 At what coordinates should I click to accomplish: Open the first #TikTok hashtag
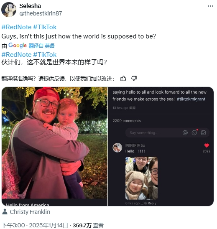pyautogui.click(x=45, y=27)
